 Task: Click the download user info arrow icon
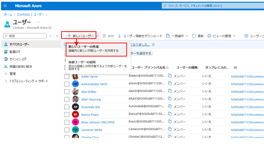coord(119,36)
